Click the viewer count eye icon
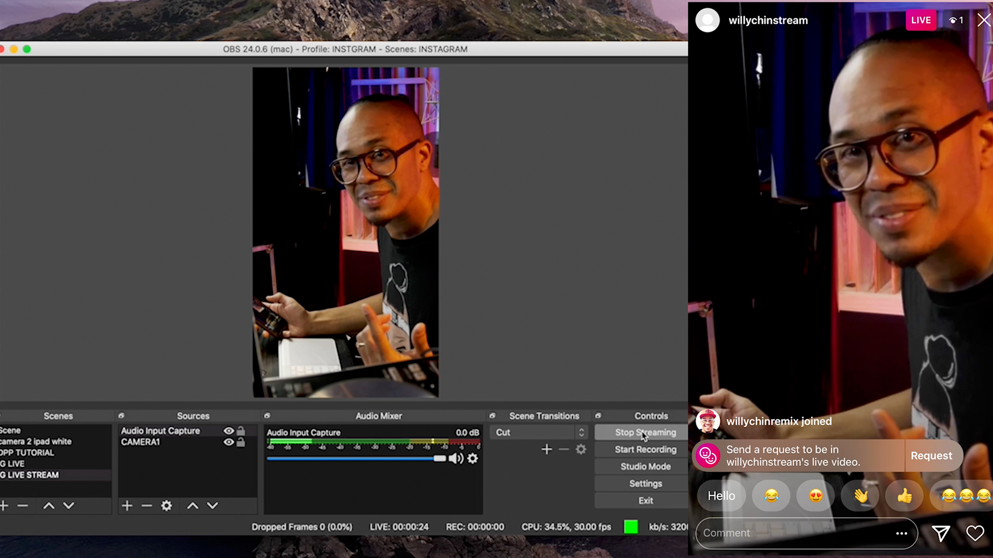993x558 pixels. (x=953, y=20)
